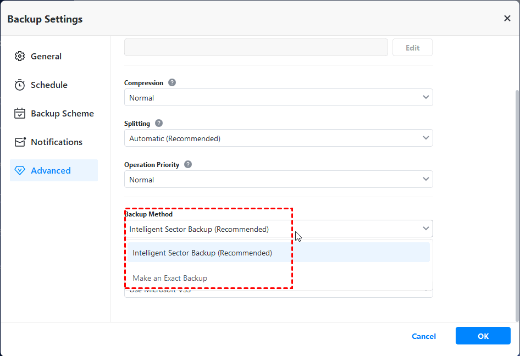Click the Splitting help question mark icon
Screen dimensions: 520x356
point(159,123)
